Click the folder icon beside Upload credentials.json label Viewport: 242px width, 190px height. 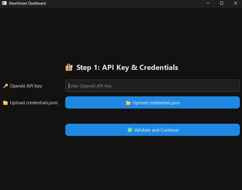(x=5, y=103)
